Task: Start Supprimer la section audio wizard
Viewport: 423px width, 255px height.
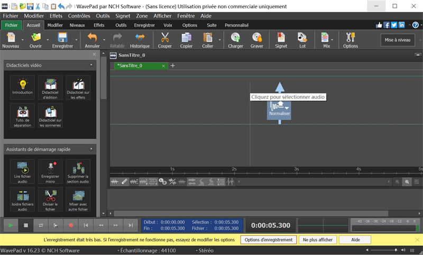Action: 78,171
